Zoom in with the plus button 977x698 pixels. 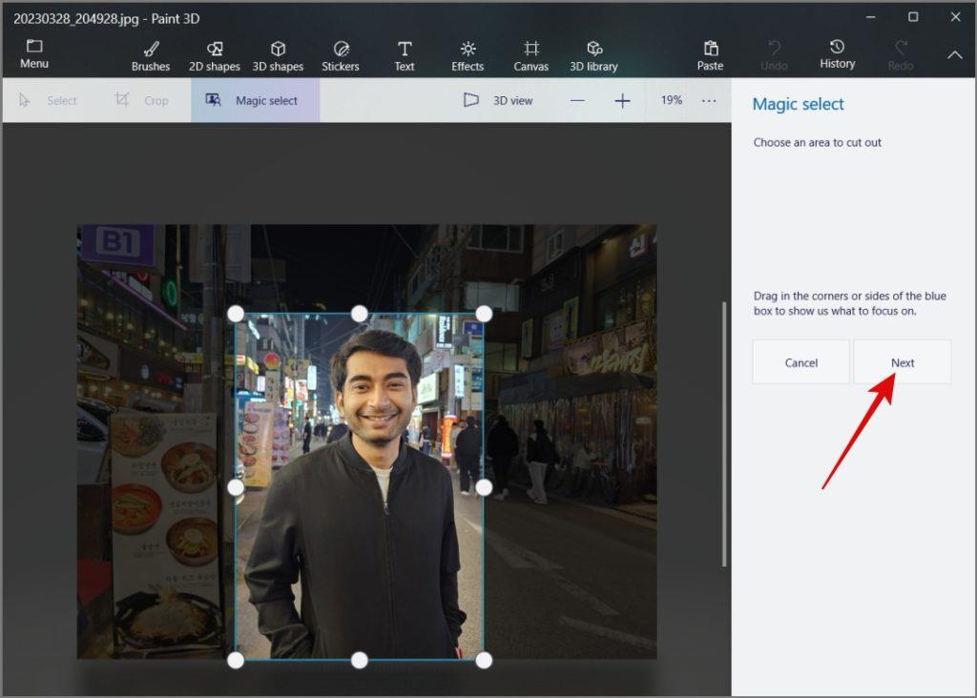tap(622, 100)
